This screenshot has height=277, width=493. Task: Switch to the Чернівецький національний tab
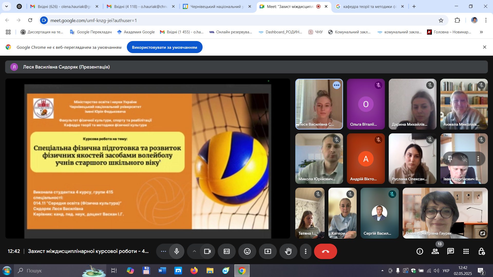point(216,6)
